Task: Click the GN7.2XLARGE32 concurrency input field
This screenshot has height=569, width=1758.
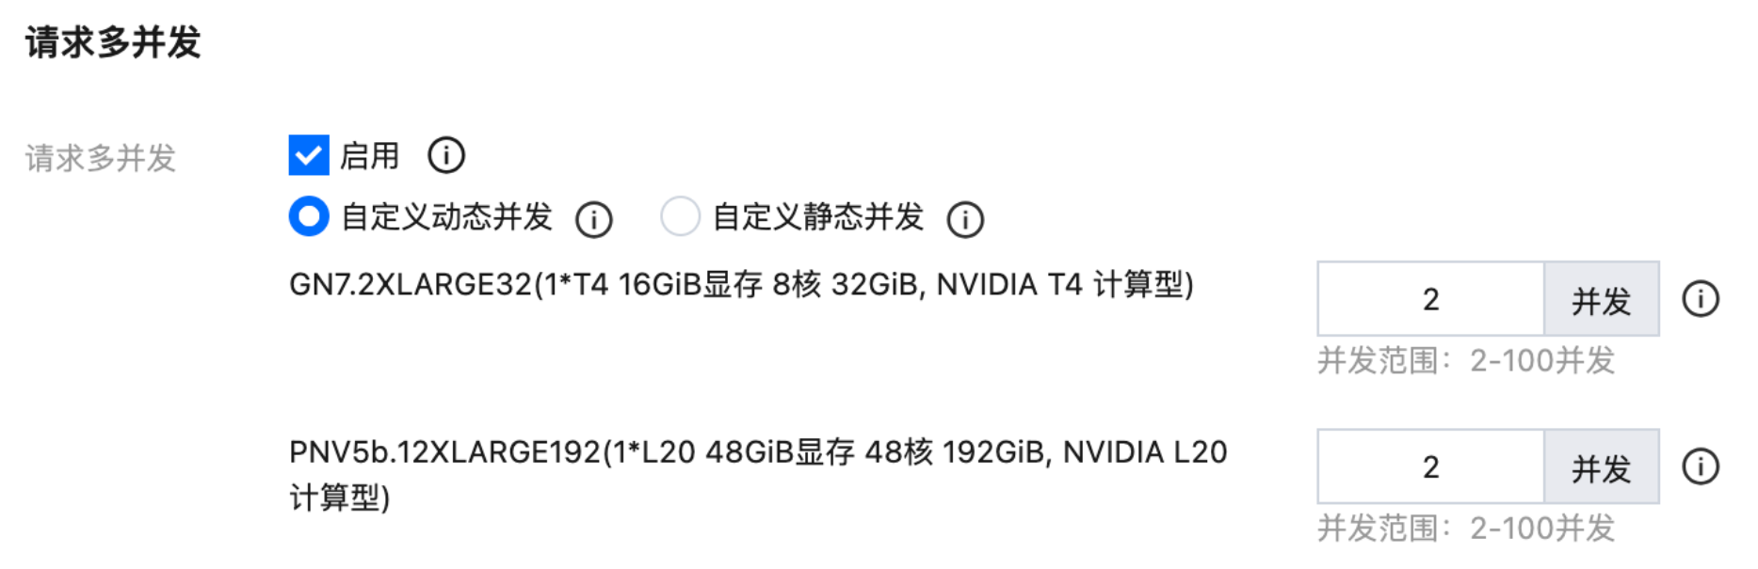Action: tap(1430, 299)
